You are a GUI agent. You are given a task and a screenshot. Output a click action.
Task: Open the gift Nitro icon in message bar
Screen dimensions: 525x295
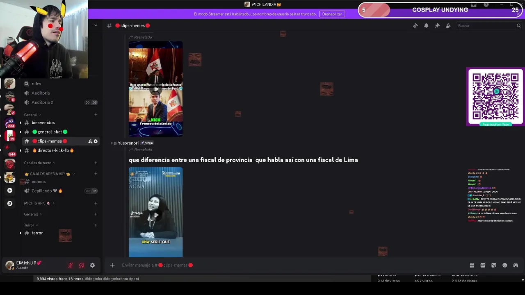click(472, 265)
